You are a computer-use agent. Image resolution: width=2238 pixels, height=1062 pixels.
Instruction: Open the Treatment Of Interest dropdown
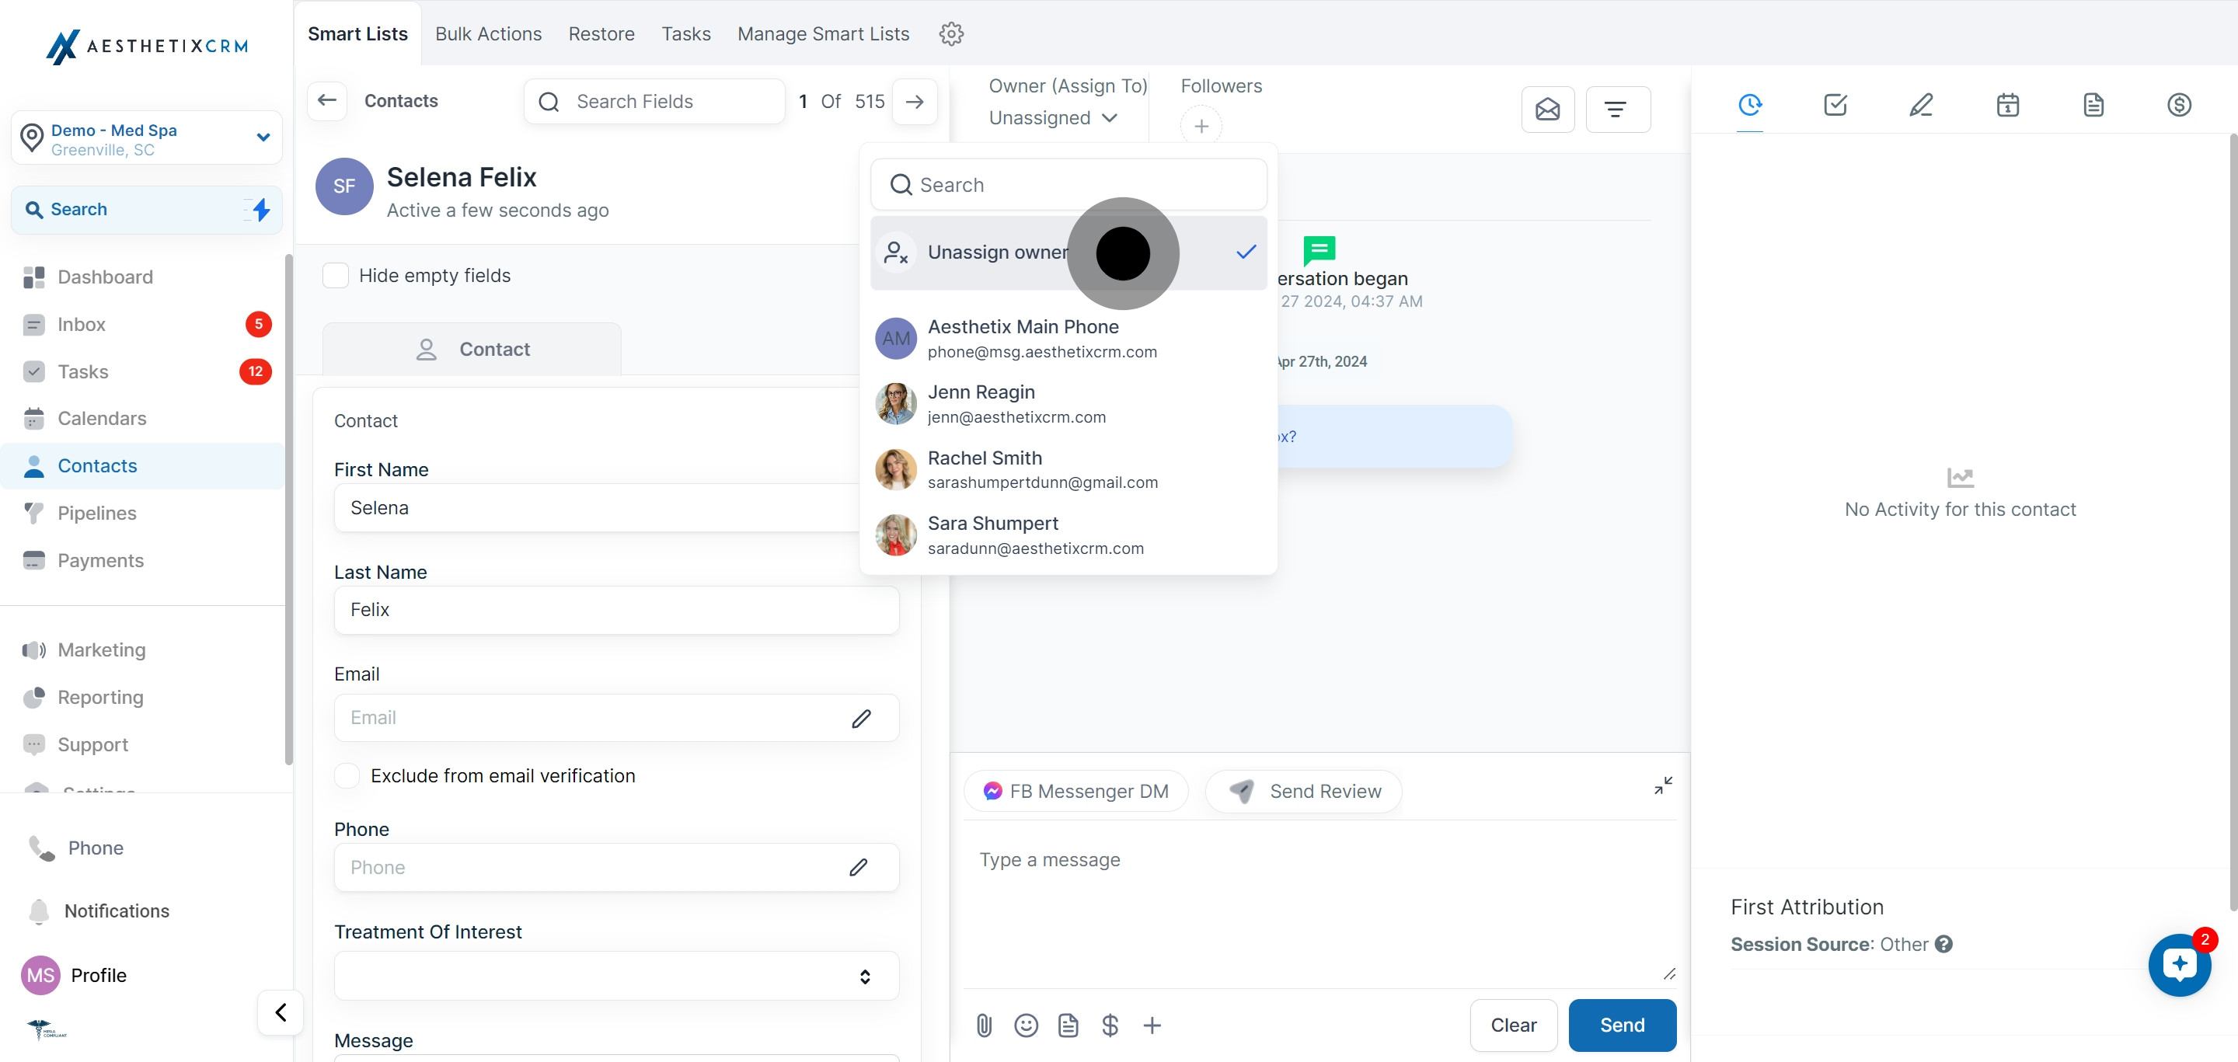(616, 976)
